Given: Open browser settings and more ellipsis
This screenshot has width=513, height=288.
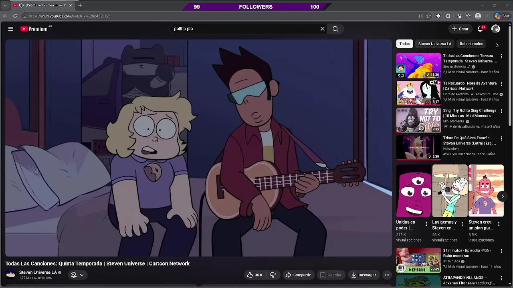Looking at the screenshot, I should coord(487,16).
